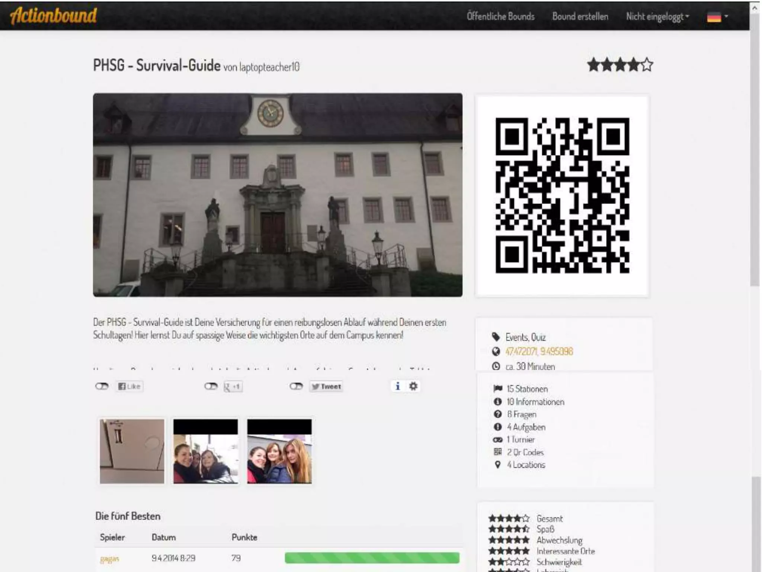Click the German flag icon in the header
Image resolution: width=762 pixels, height=572 pixels.
coord(714,17)
